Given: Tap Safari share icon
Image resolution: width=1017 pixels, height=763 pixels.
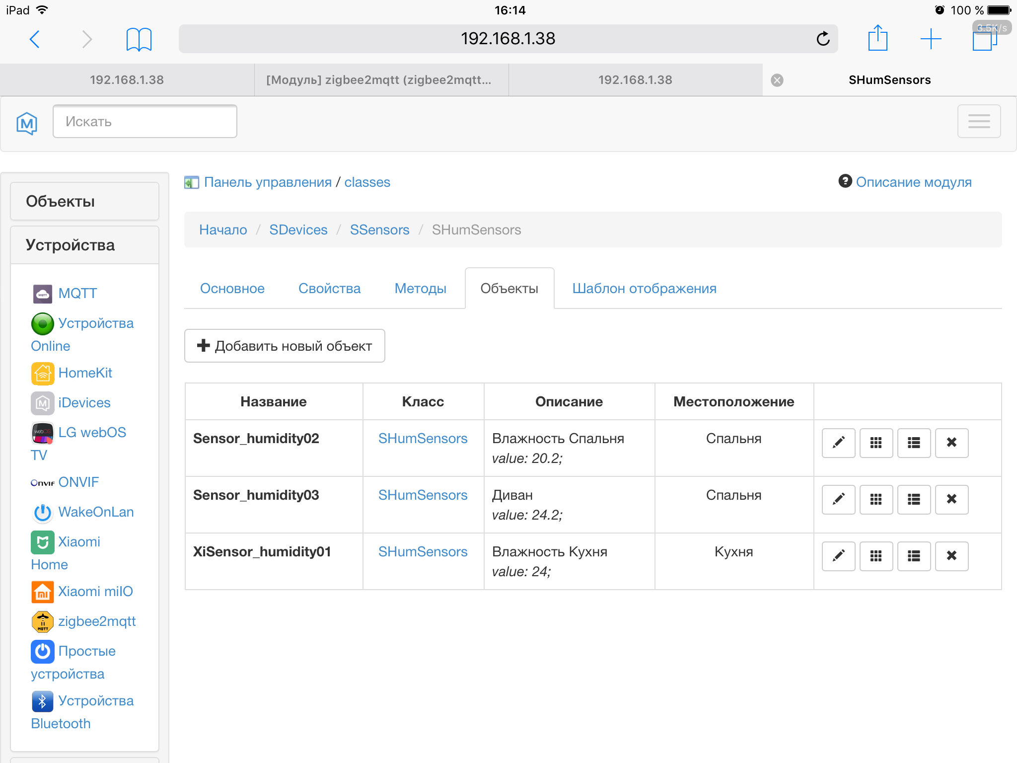Looking at the screenshot, I should click(x=877, y=38).
